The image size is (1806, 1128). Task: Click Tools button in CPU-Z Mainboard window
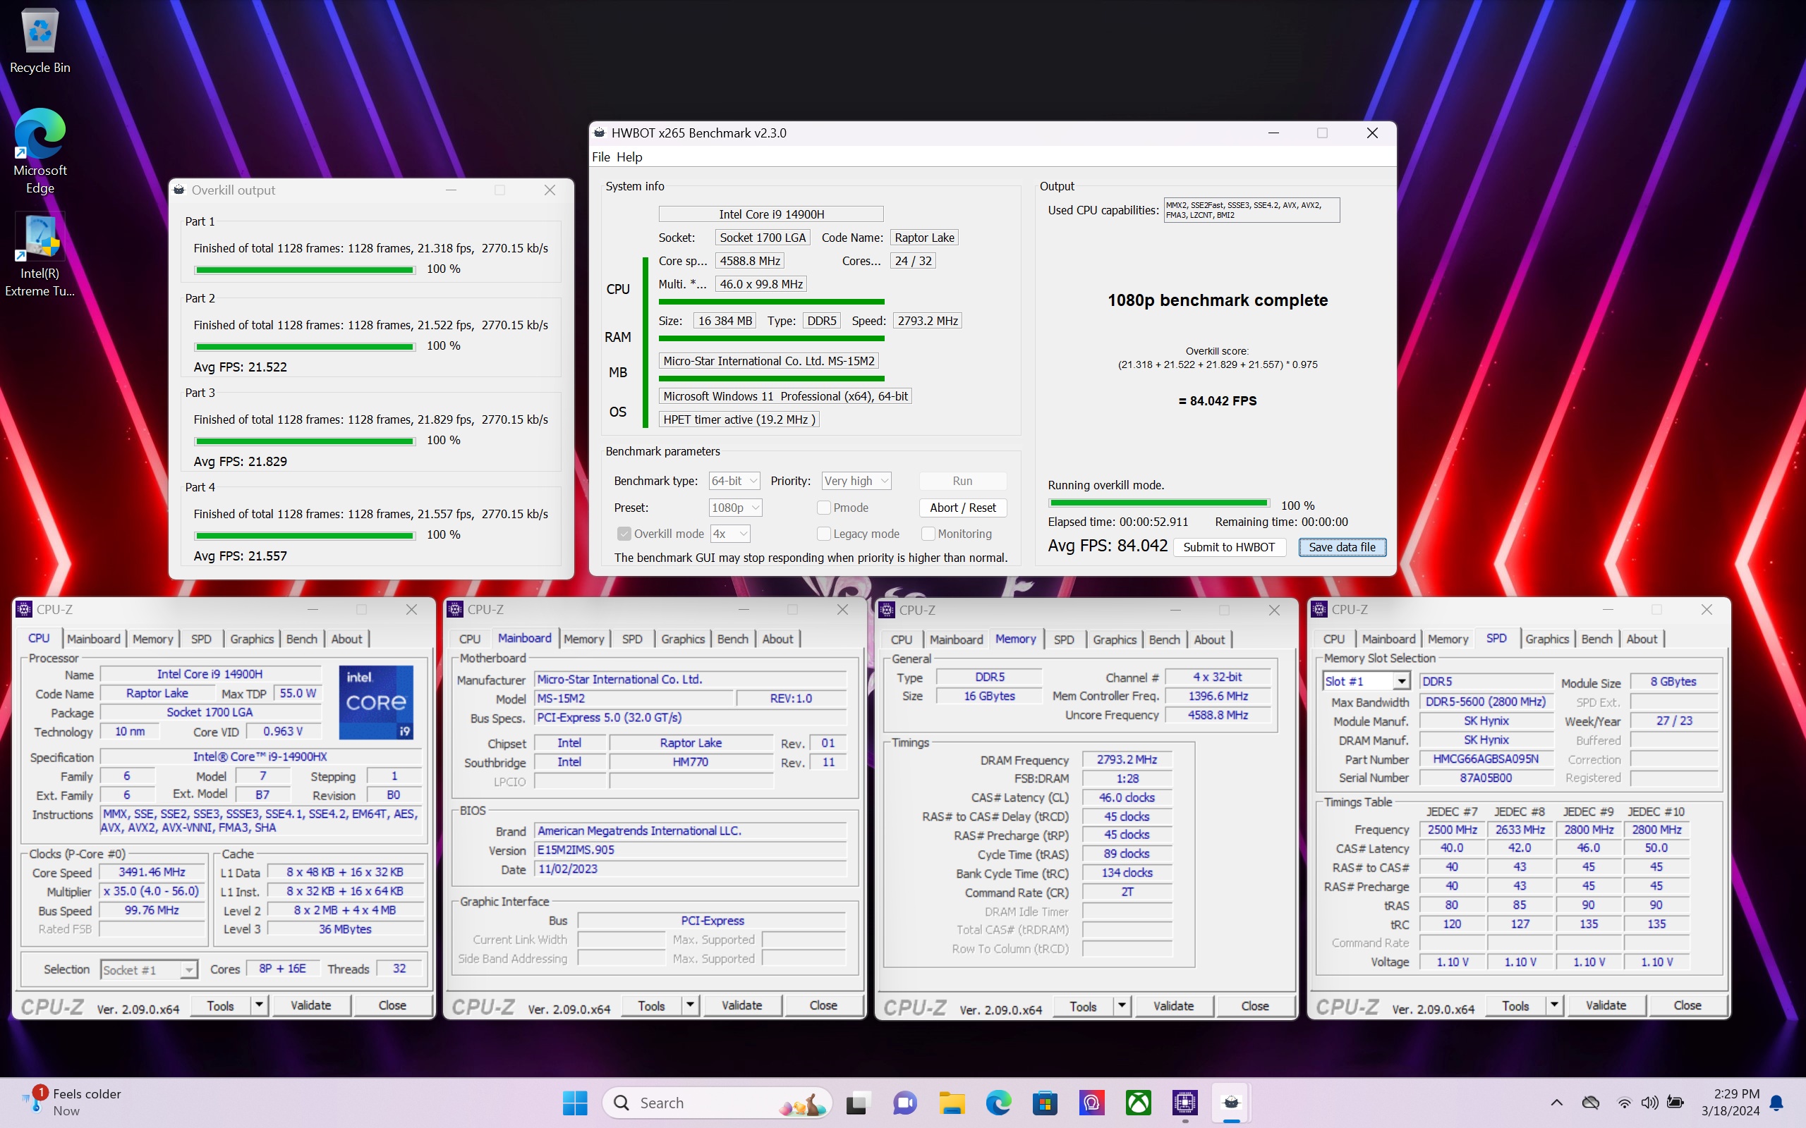point(652,1005)
